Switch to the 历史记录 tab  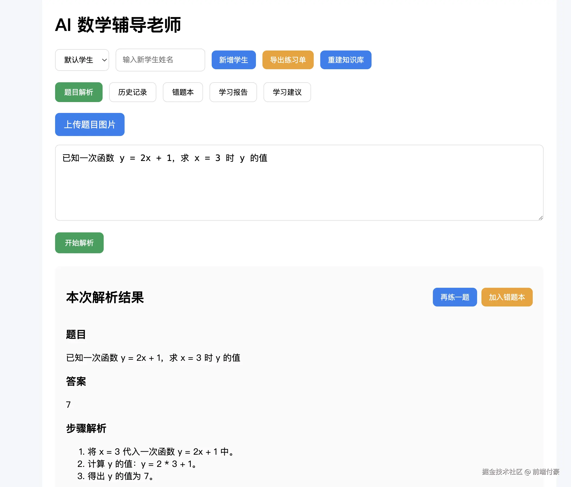132,92
